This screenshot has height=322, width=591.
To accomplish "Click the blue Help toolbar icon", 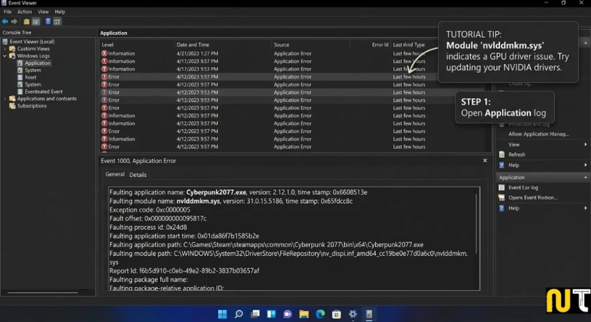I will pos(48,21).
